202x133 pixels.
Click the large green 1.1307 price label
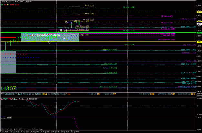(8, 88)
